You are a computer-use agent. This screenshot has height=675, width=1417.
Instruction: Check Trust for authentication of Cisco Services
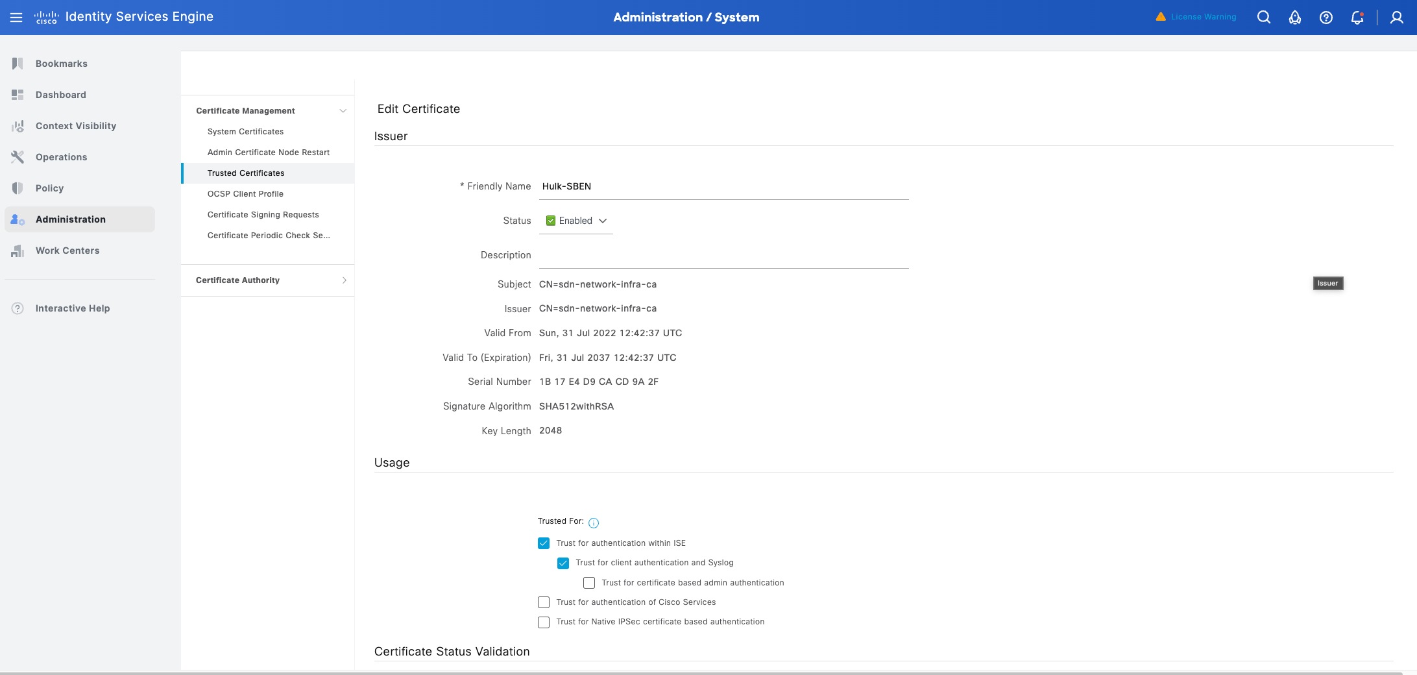coord(544,602)
